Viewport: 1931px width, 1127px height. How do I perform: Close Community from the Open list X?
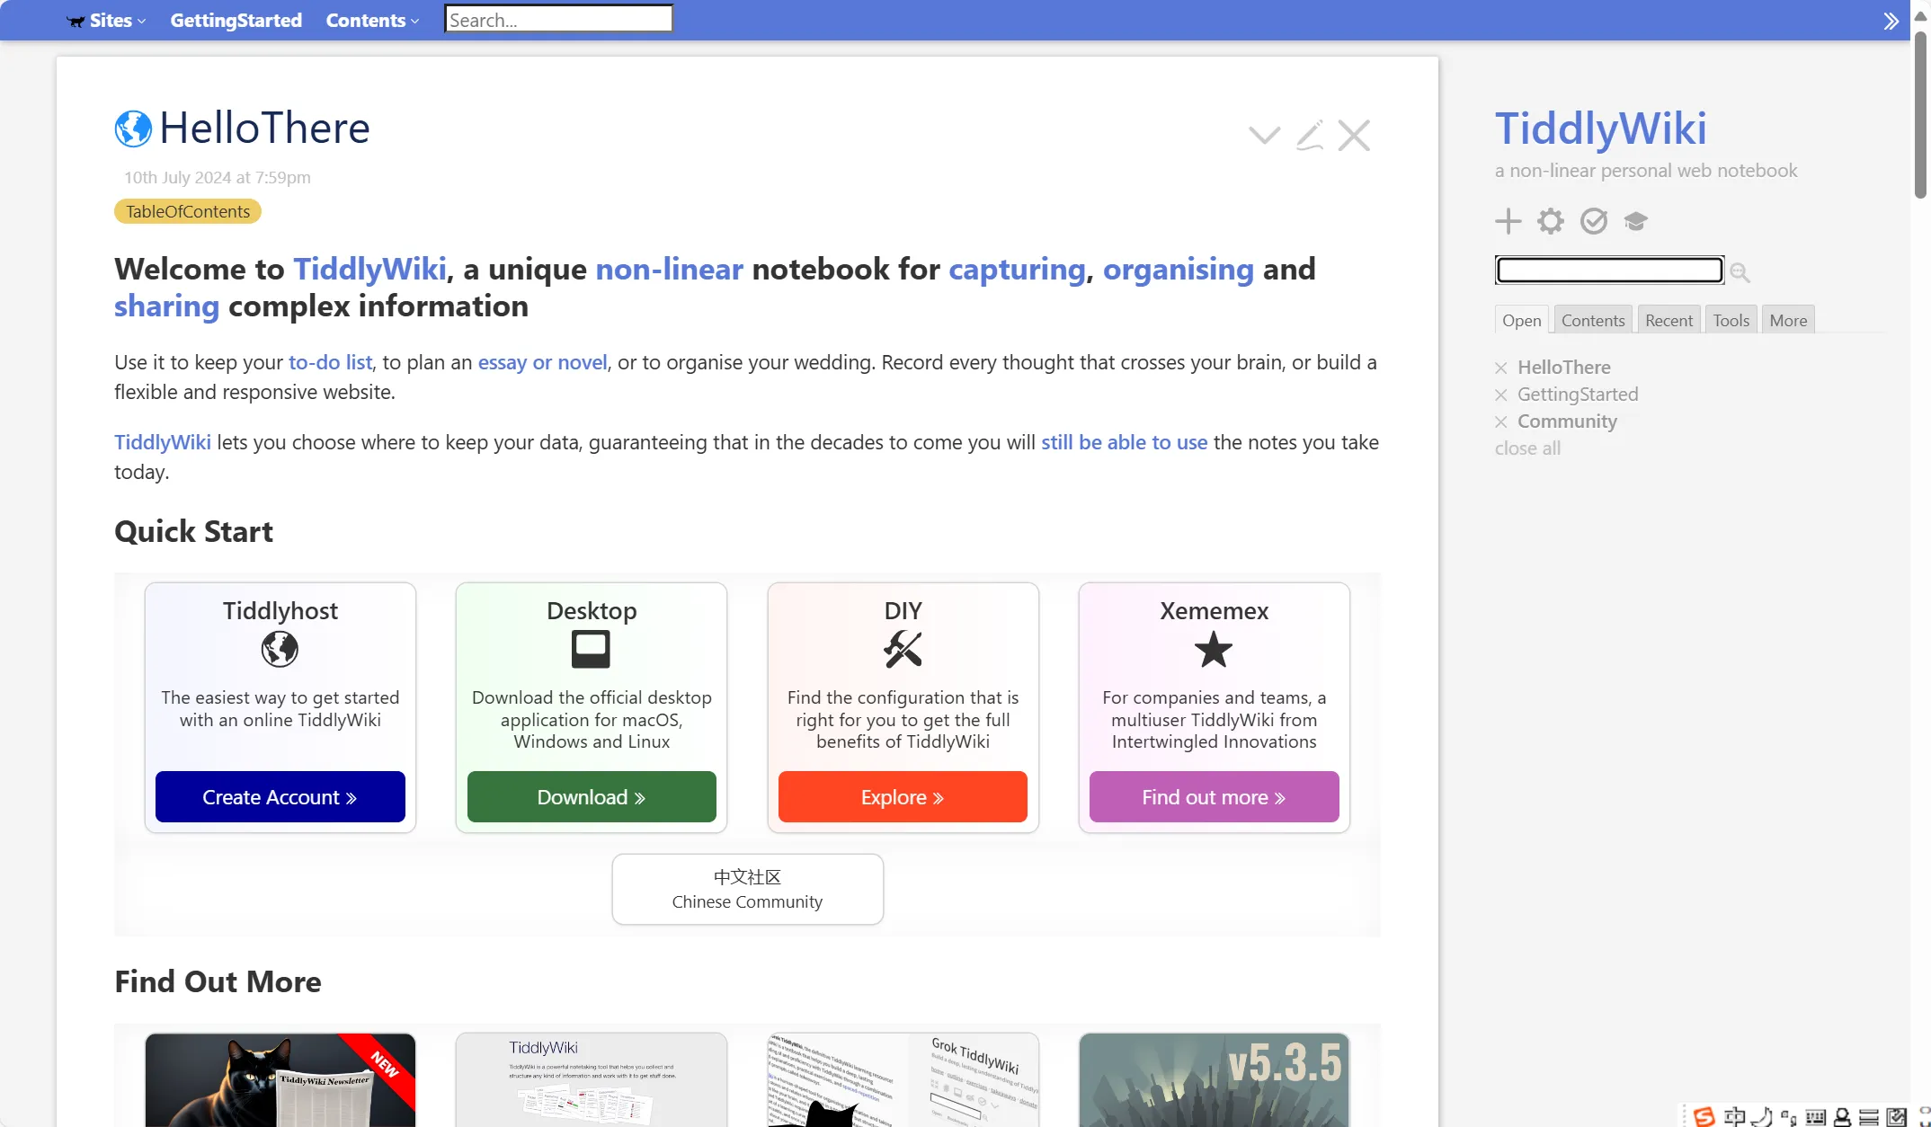point(1501,422)
